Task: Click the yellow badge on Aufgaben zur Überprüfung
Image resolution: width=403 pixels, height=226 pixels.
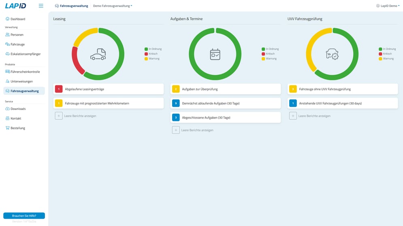Action: 176,89
